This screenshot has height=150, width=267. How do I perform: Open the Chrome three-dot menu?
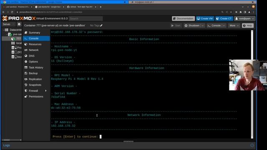coord(254,12)
